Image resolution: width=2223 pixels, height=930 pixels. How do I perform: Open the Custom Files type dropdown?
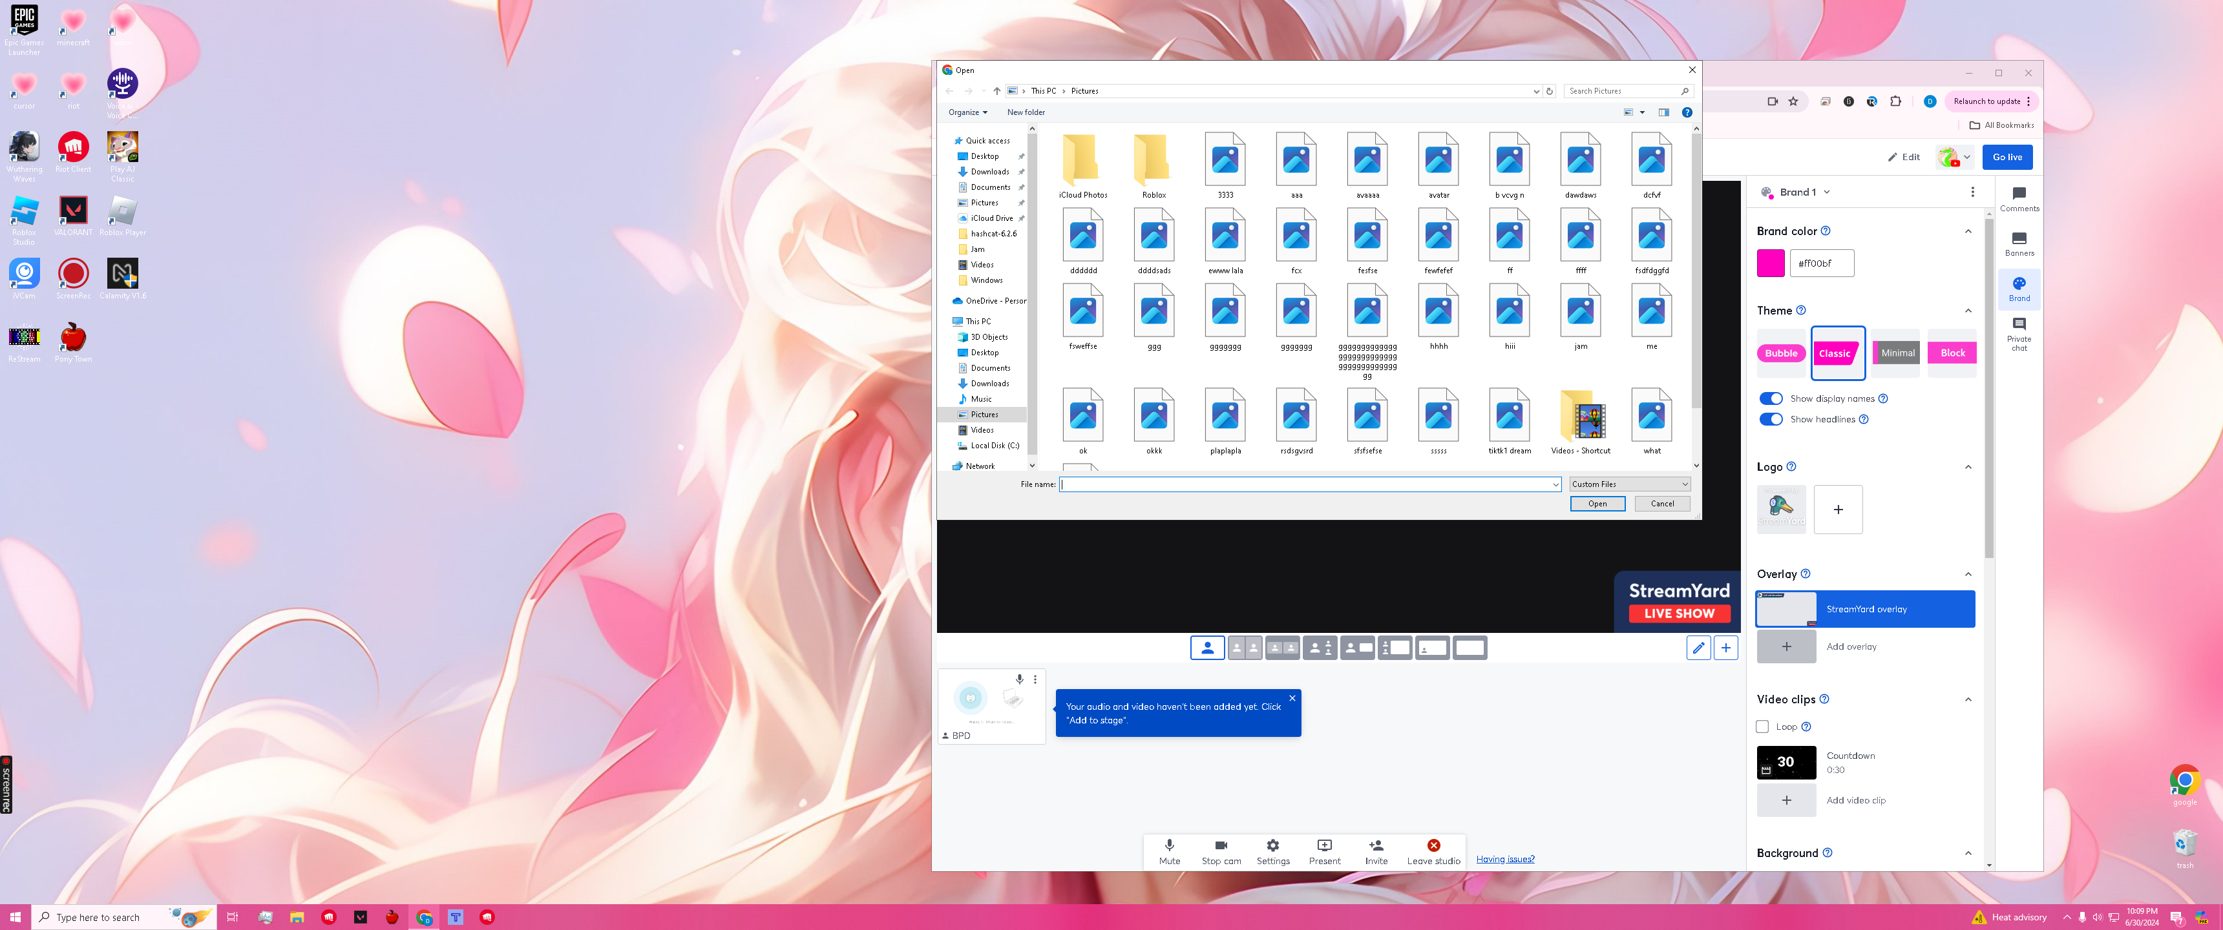tap(1629, 484)
